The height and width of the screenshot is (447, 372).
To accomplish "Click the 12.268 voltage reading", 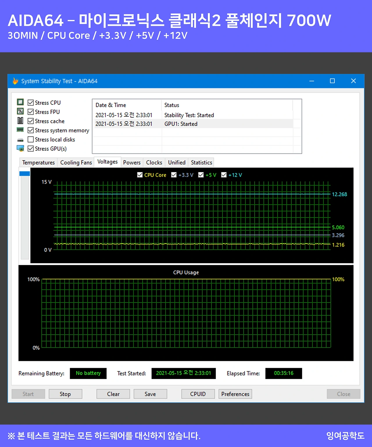I will (x=339, y=194).
